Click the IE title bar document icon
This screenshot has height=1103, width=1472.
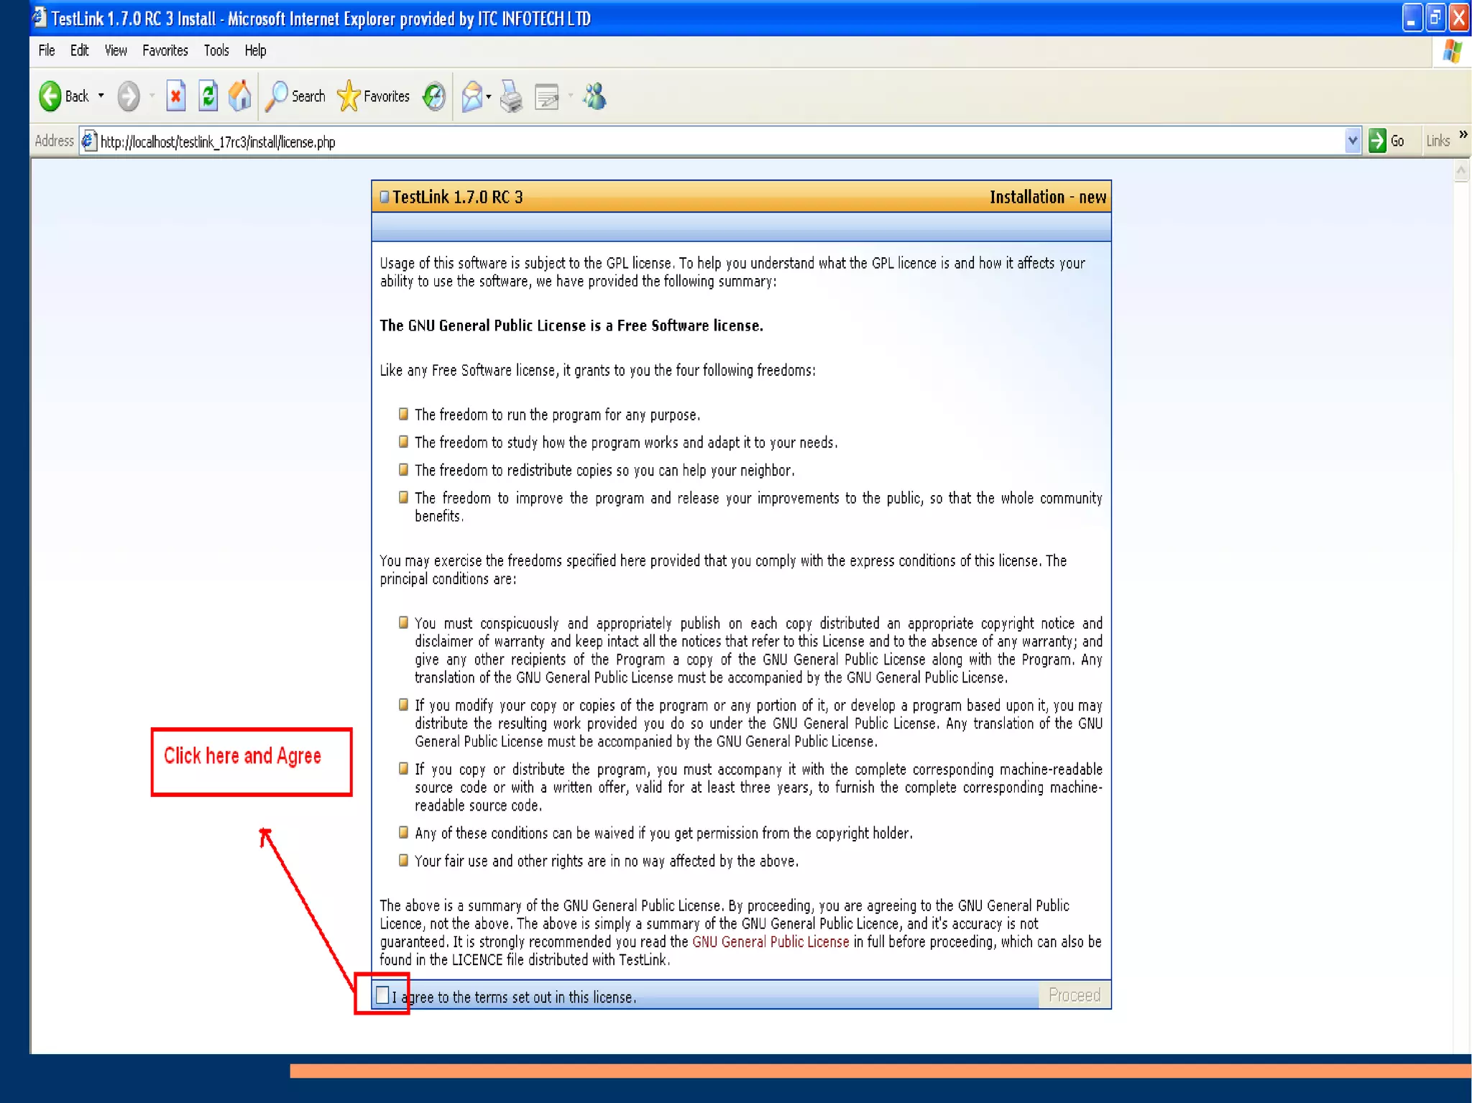point(40,17)
